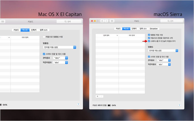Open help in the Sierra window
This screenshot has height=121, width=194.
[x=180, y=105]
